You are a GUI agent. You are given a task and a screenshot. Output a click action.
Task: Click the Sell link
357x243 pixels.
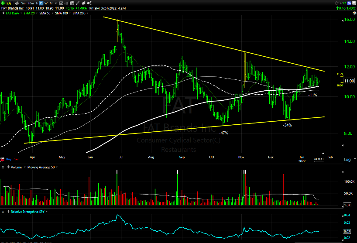(17, 159)
